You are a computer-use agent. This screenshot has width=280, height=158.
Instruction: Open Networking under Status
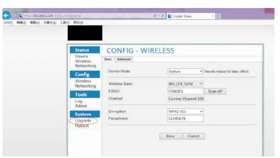tap(85, 66)
